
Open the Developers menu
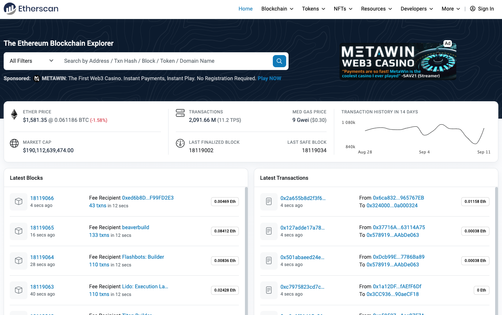pyautogui.click(x=416, y=9)
